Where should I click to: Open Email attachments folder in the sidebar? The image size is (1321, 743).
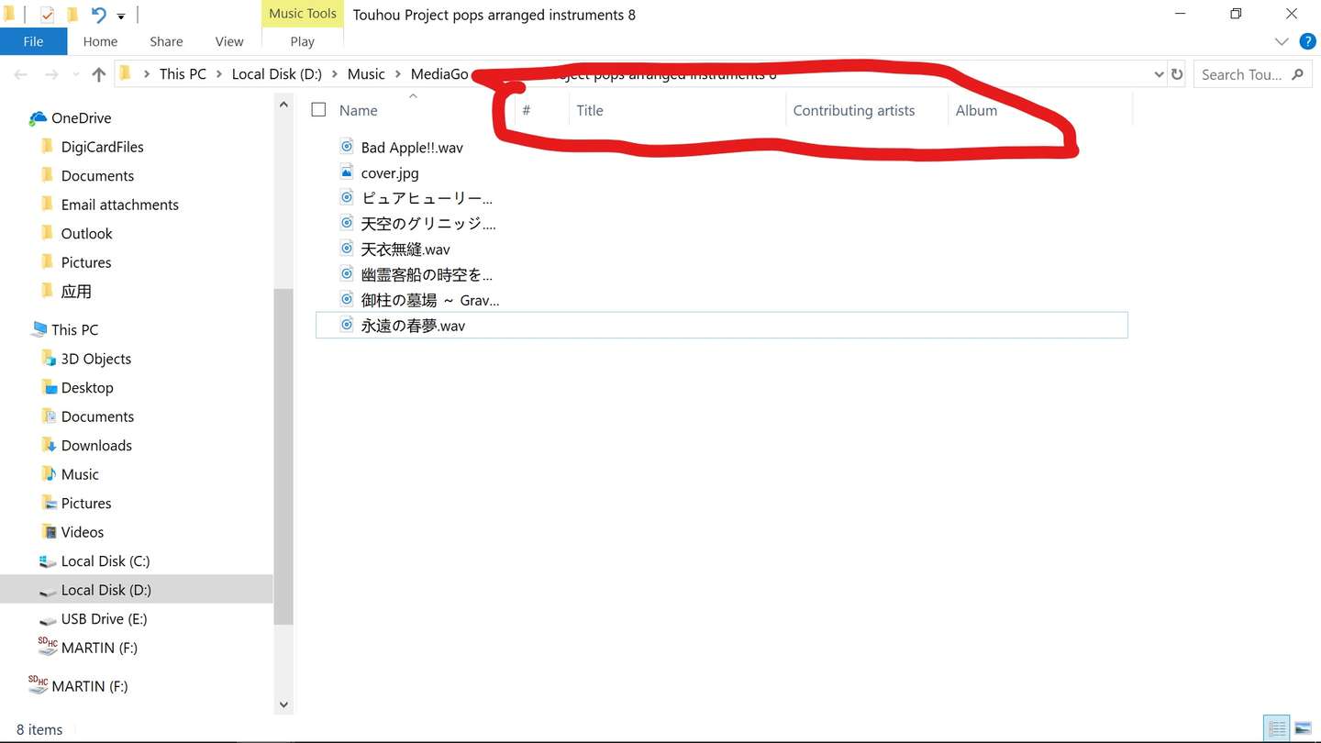tap(119, 205)
